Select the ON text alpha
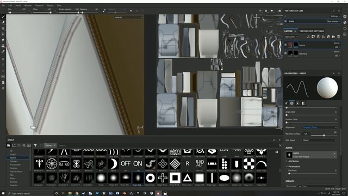Screen dimensions: 348x196 pyautogui.click(x=138, y=163)
